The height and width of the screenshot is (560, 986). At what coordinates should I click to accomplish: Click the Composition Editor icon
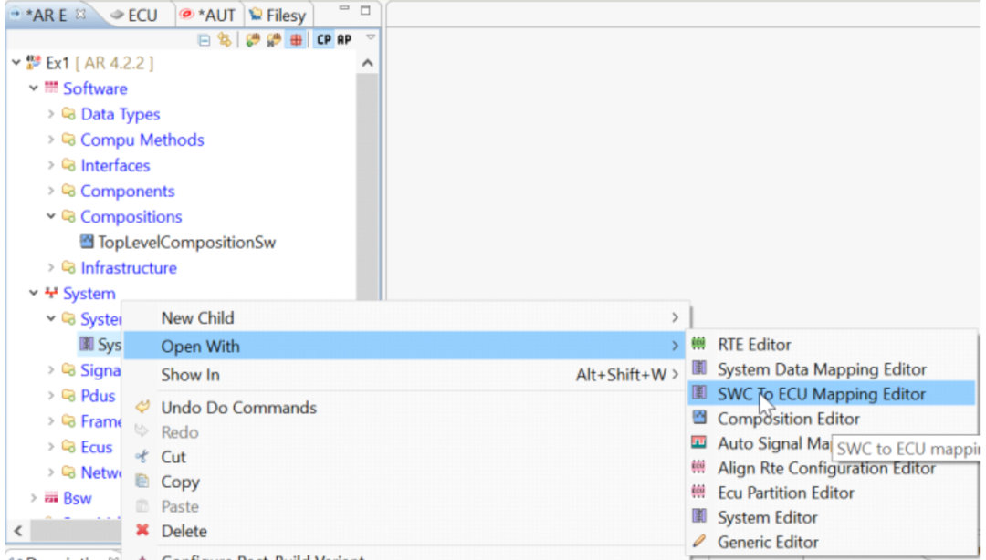click(699, 418)
